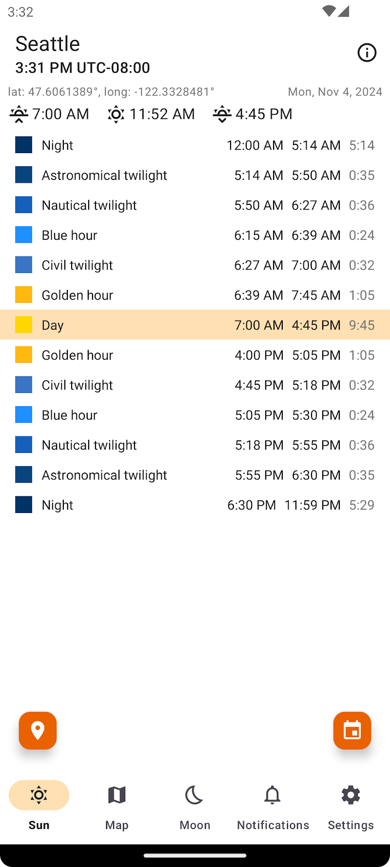390x867 pixels.
Task: Open the info icon next to Seattle
Action: pyautogui.click(x=367, y=53)
